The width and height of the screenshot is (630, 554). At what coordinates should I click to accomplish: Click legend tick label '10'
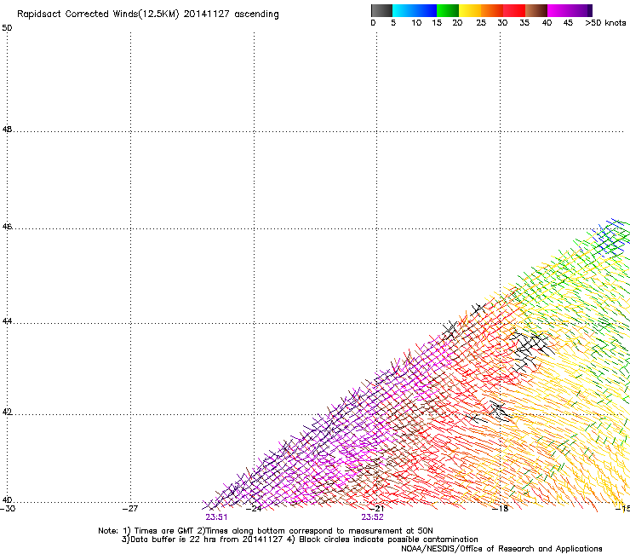[416, 23]
